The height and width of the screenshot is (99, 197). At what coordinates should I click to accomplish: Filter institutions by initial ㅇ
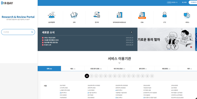pyautogui.click(x=124, y=76)
